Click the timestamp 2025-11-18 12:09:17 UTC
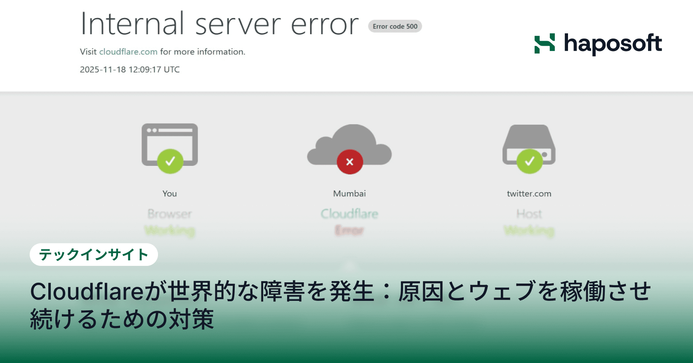The width and height of the screenshot is (693, 363). (x=130, y=70)
